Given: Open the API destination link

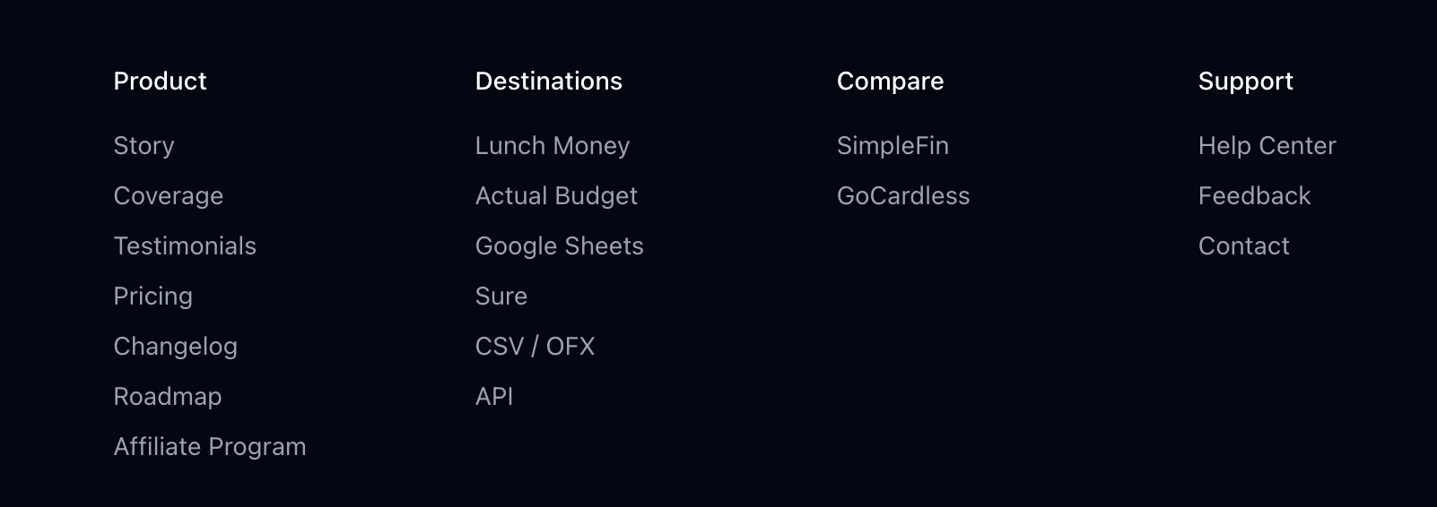Looking at the screenshot, I should pos(494,397).
